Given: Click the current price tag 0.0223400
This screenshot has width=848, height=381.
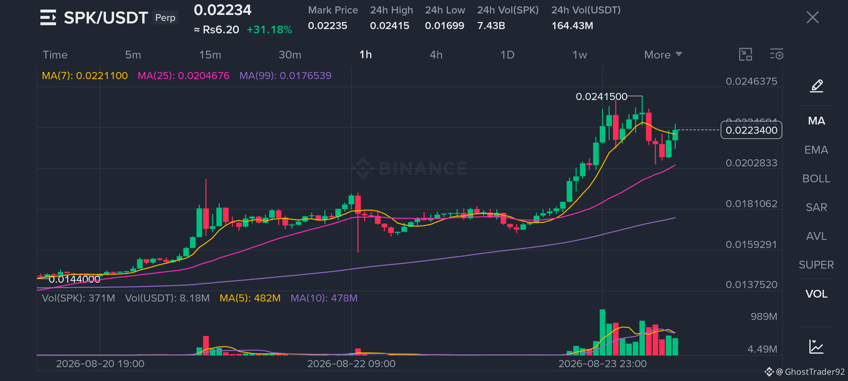Looking at the screenshot, I should tap(751, 130).
